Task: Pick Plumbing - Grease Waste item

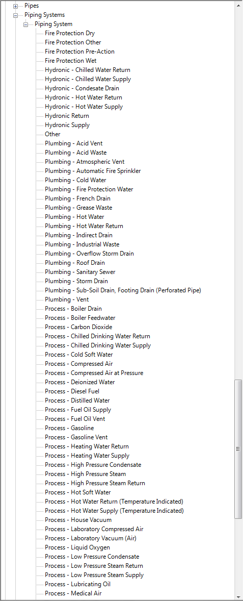Action: 78,208
